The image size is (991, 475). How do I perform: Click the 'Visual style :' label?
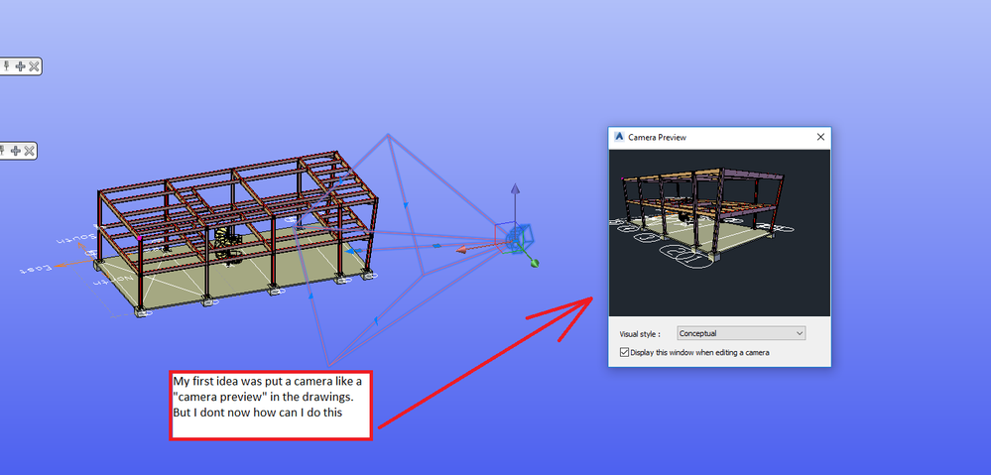click(x=640, y=333)
